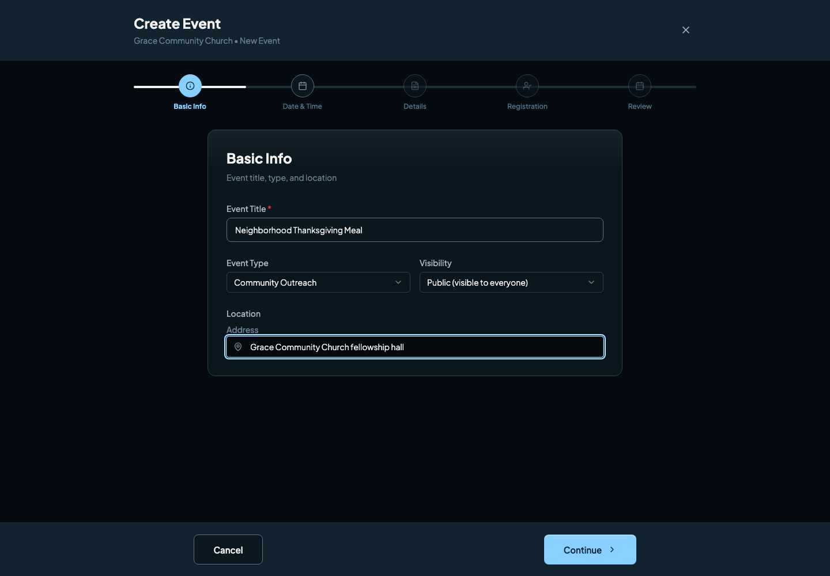Click the arrow icon in Continue button

click(612, 550)
